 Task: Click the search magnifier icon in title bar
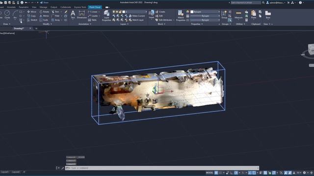pyautogui.click(x=263, y=2)
